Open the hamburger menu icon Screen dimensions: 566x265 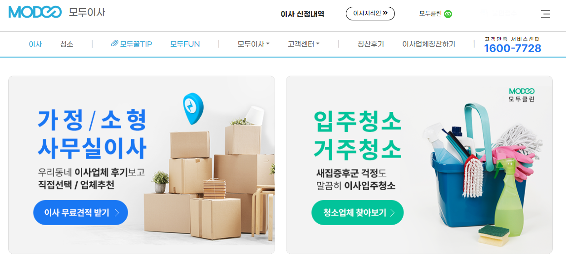(x=546, y=14)
